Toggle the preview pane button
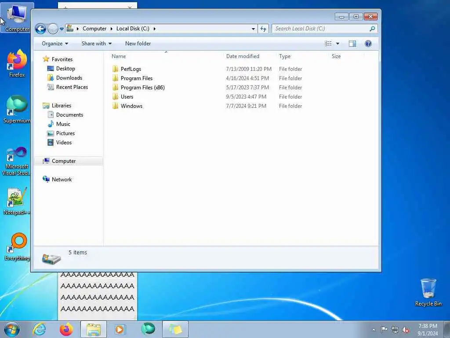 [x=352, y=44]
